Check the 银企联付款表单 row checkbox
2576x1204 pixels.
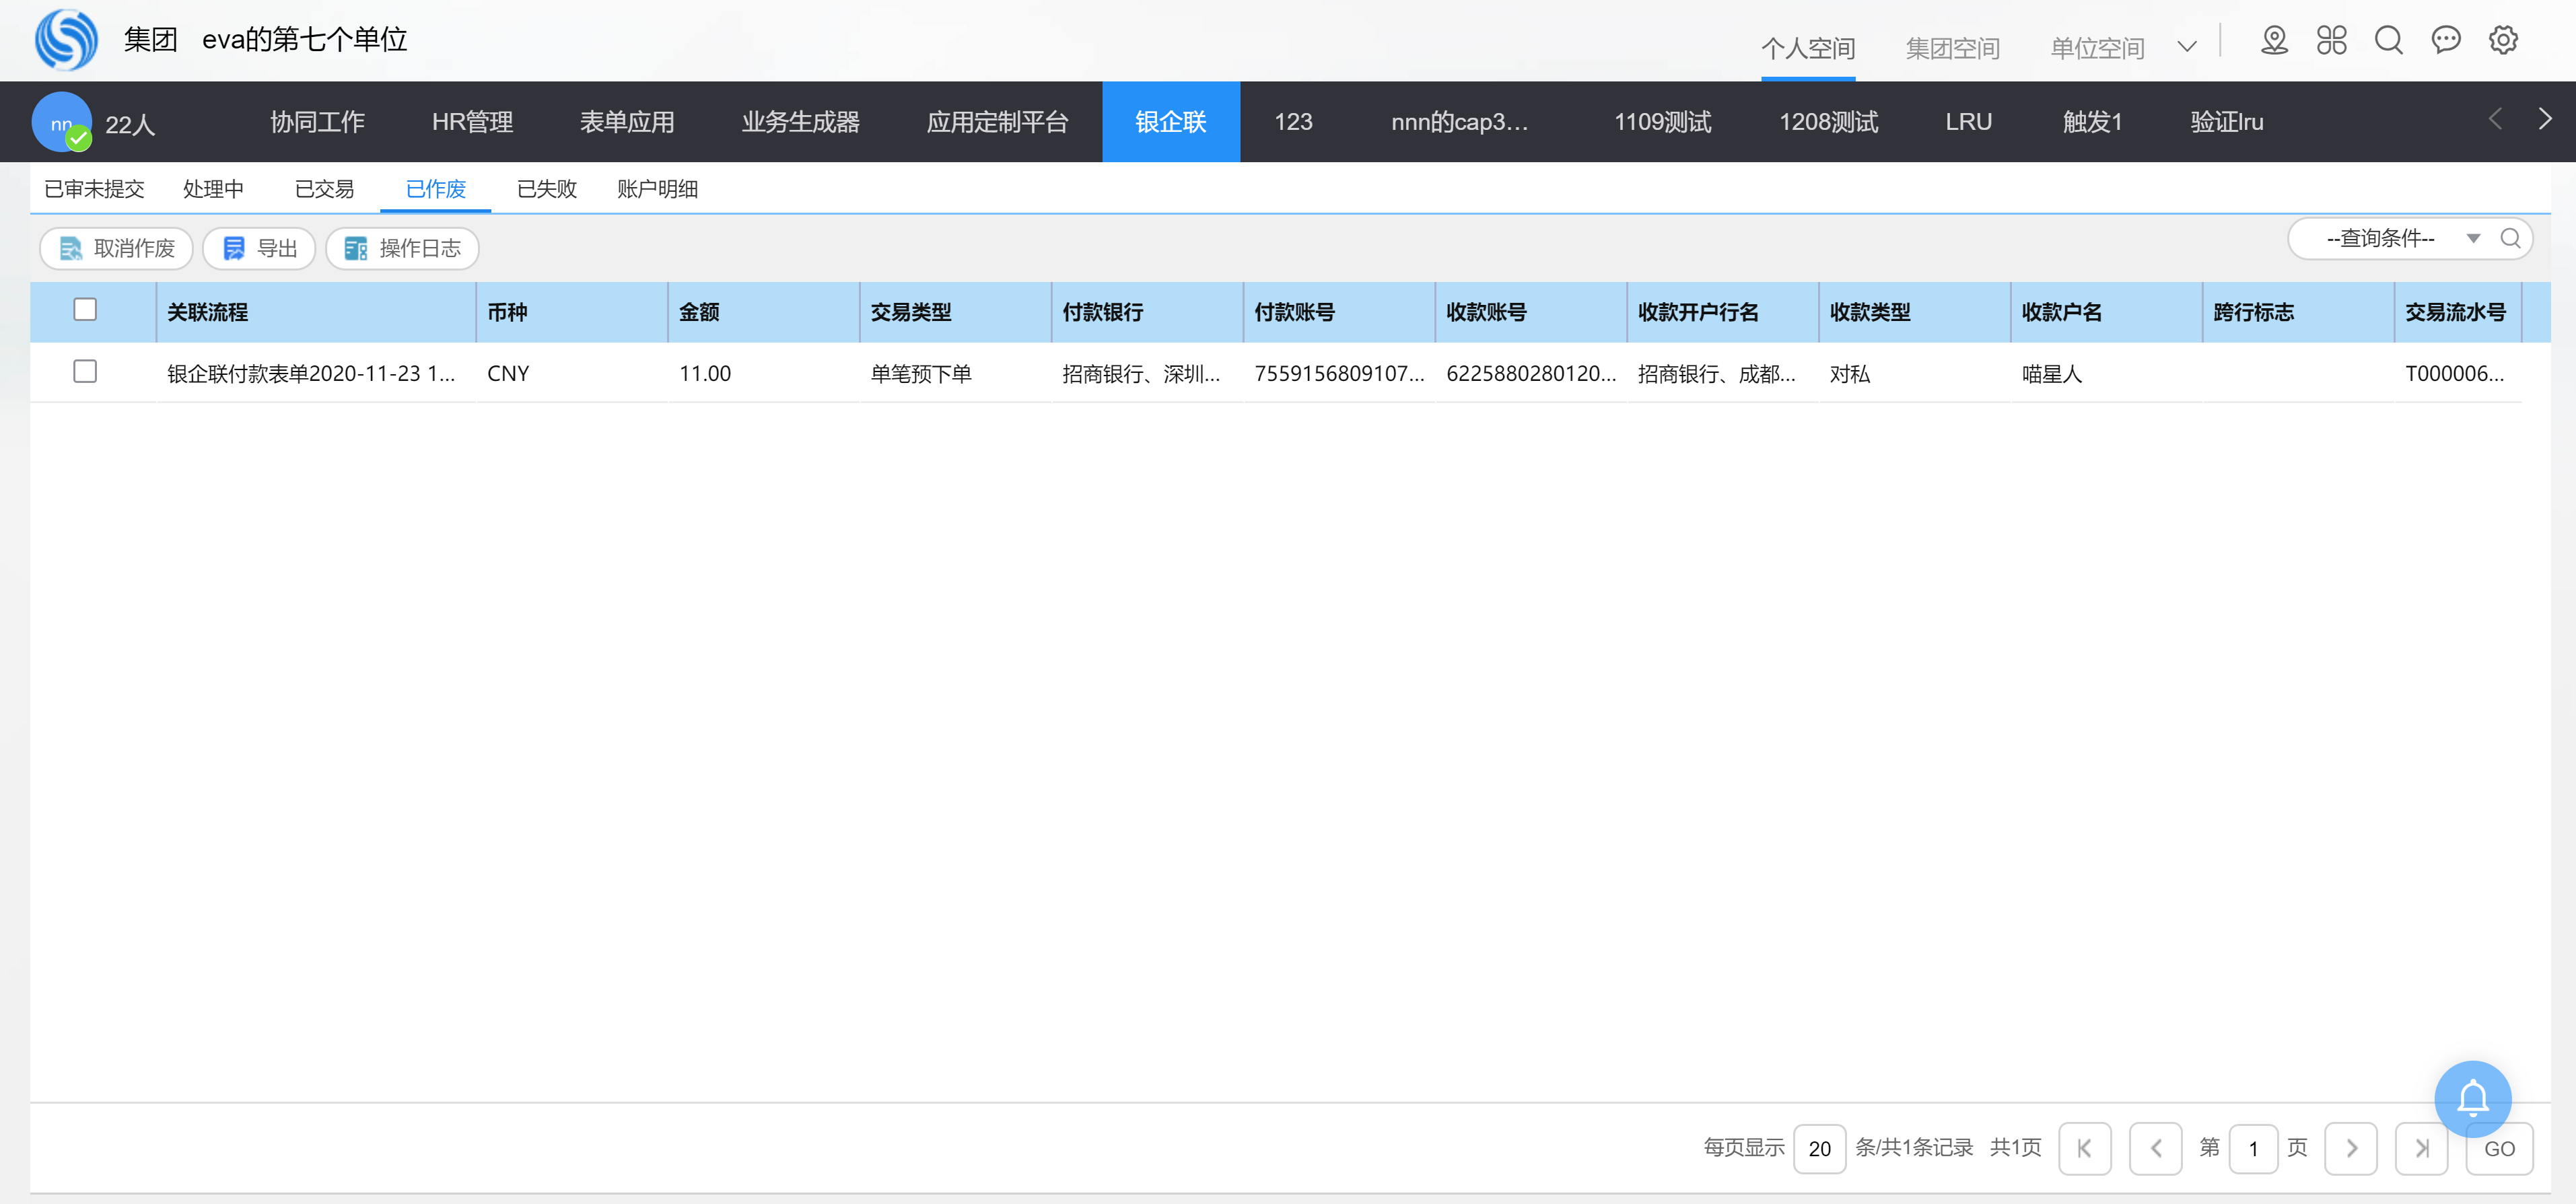tap(85, 372)
